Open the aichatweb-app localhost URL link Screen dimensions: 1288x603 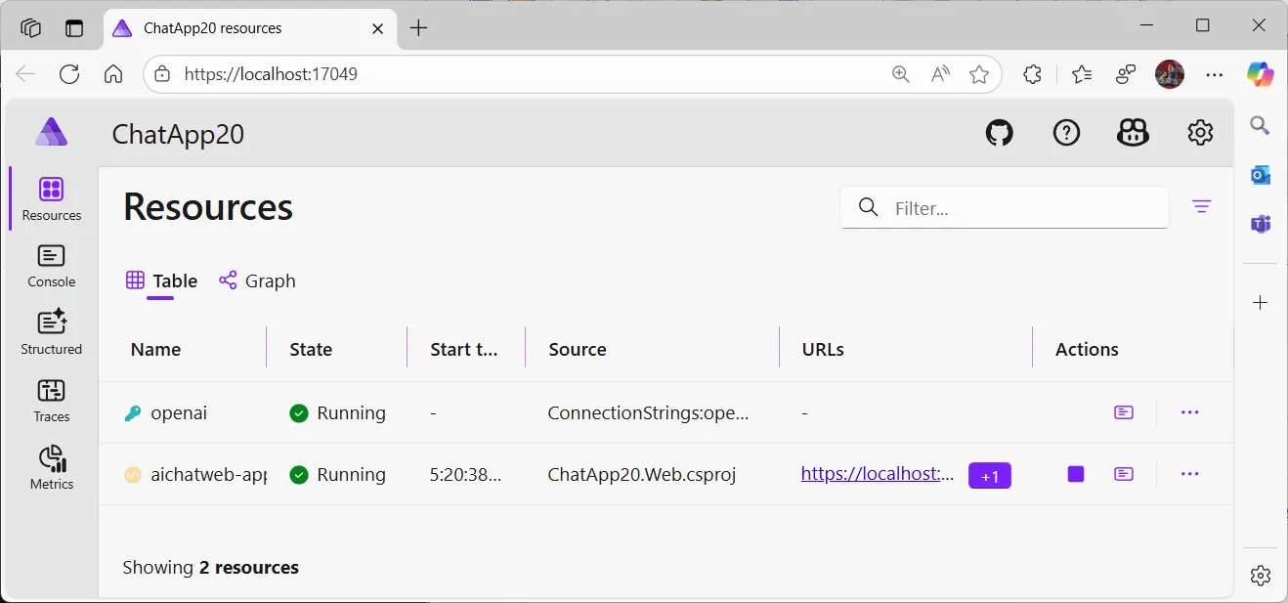coord(877,474)
